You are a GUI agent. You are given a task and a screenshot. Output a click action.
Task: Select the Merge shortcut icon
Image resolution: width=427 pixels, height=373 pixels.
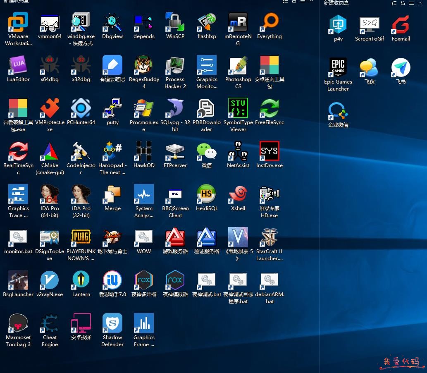112,194
